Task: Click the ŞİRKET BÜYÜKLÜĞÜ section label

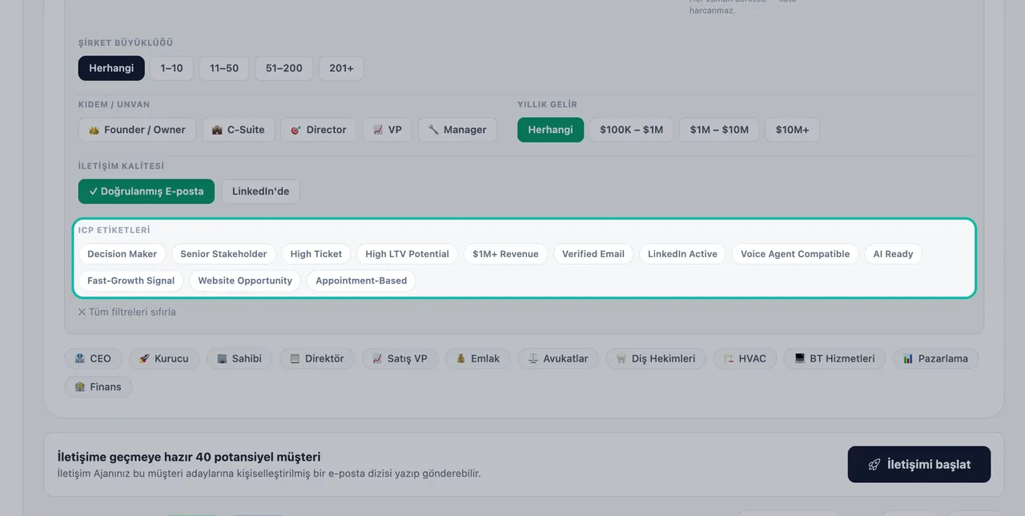Action: [126, 42]
